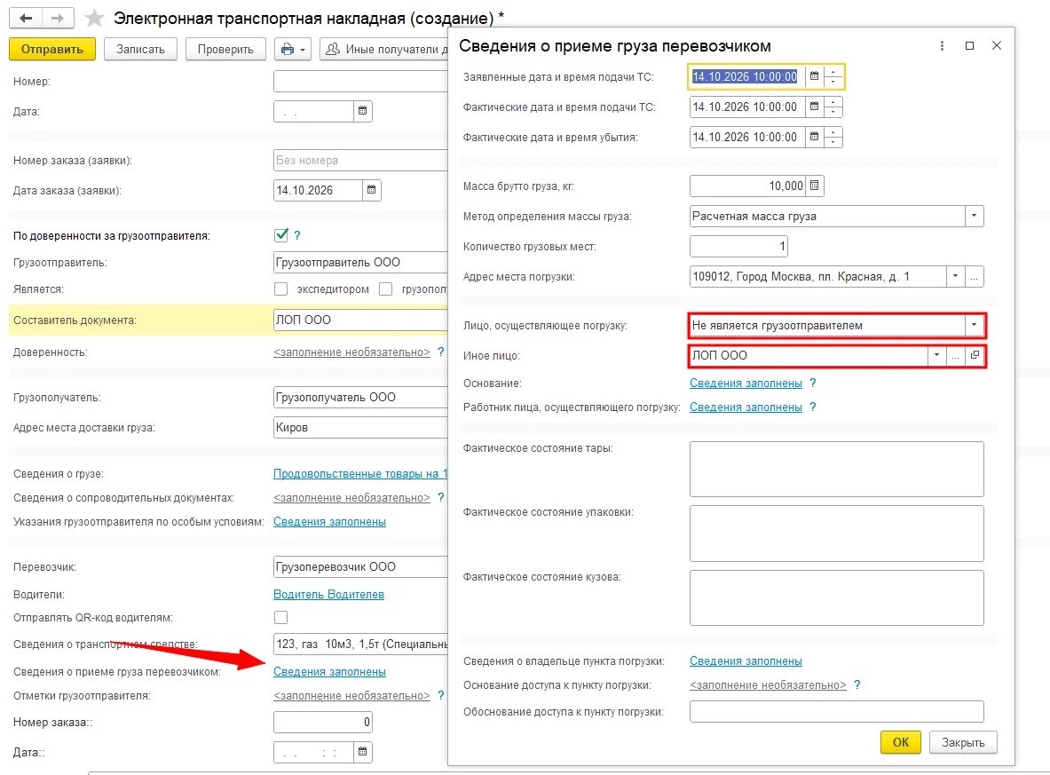Click ellipsis select button for Адрес места погрузки

coord(975,277)
